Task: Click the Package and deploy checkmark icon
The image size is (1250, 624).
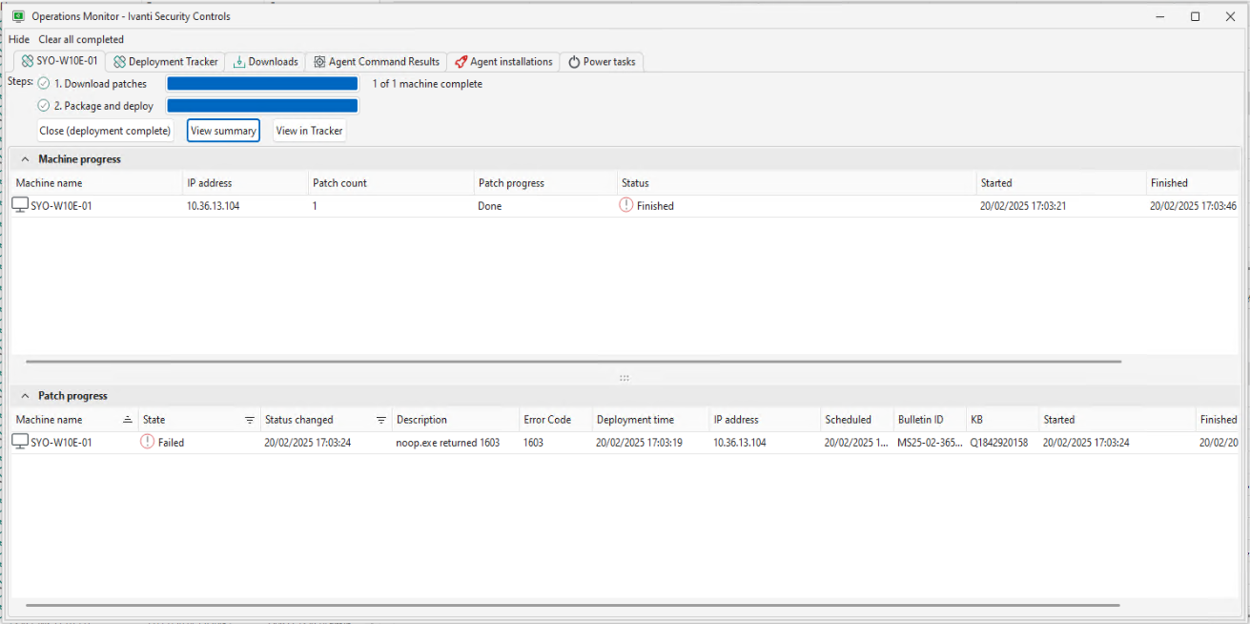Action: click(x=44, y=106)
